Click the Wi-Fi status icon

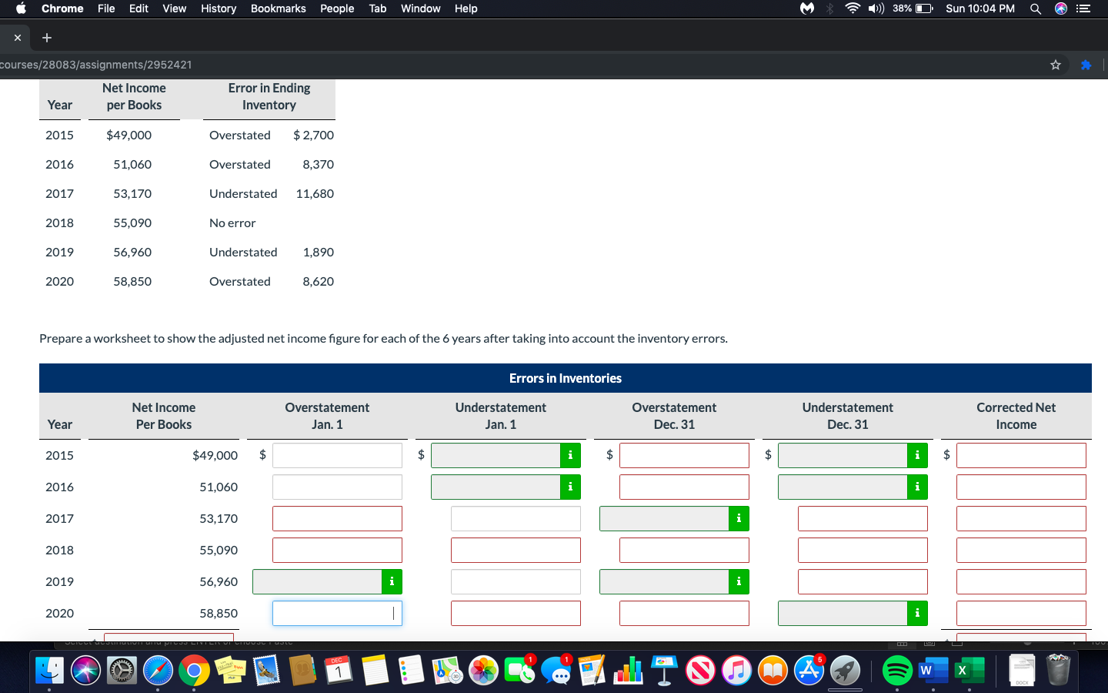click(x=853, y=8)
